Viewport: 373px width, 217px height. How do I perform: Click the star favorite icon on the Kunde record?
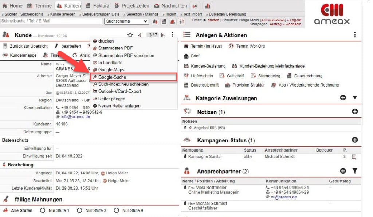pos(130,35)
